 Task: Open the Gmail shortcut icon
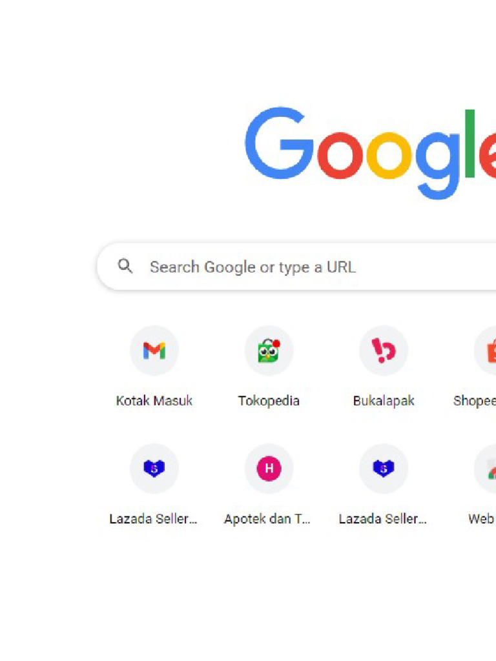pyautogui.click(x=154, y=351)
